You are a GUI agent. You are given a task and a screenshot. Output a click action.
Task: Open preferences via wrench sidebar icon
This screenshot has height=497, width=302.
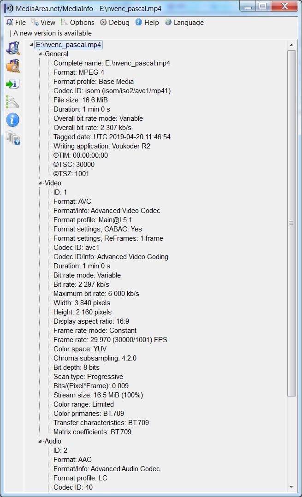coord(12,102)
